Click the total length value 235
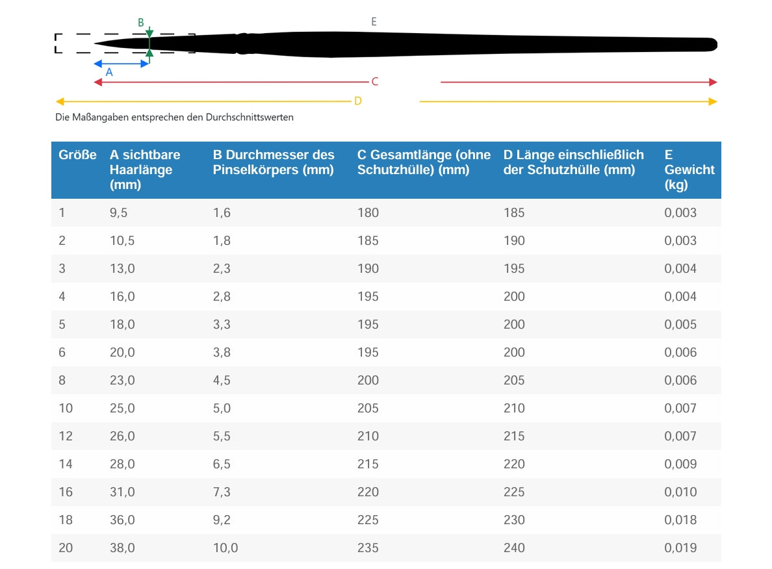The width and height of the screenshot is (772, 569). 368,548
